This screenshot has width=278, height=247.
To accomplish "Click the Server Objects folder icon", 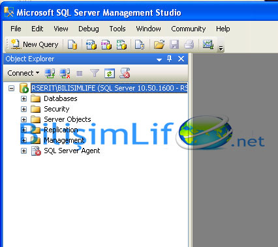I will pyautogui.click(x=35, y=119).
